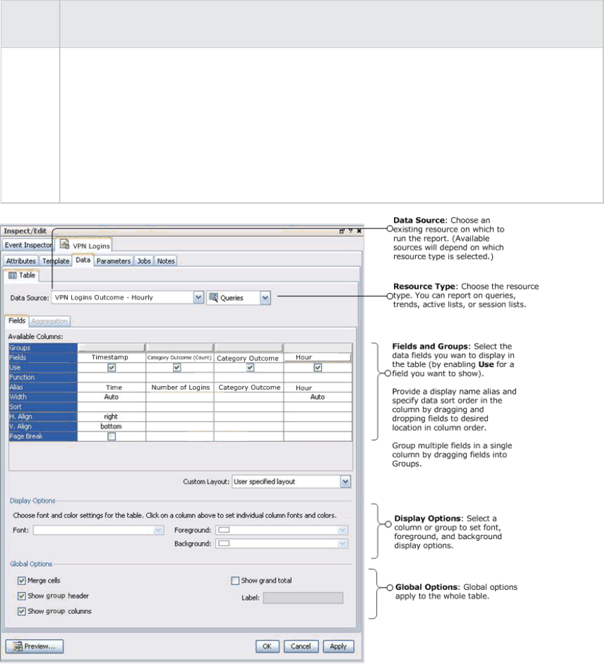Open the Template tab
Viewport: 604px width, 664px height.
tap(56, 261)
